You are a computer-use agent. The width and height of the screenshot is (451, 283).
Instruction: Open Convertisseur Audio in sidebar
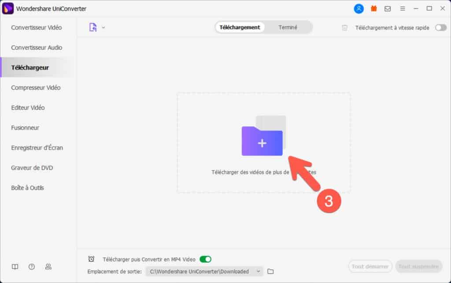37,48
